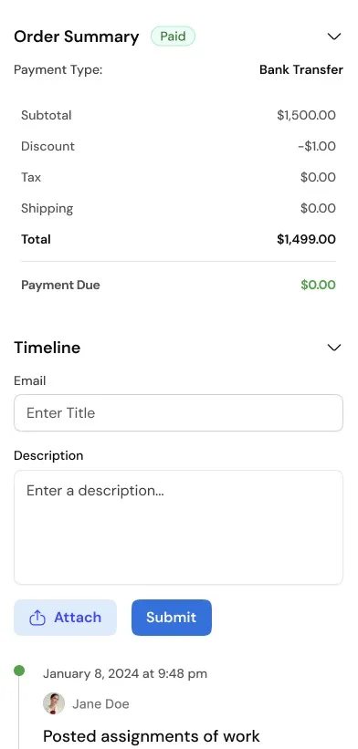Screen dimensions: 358x749
Task: Focus the Enter Title input field
Action: click(x=178, y=412)
